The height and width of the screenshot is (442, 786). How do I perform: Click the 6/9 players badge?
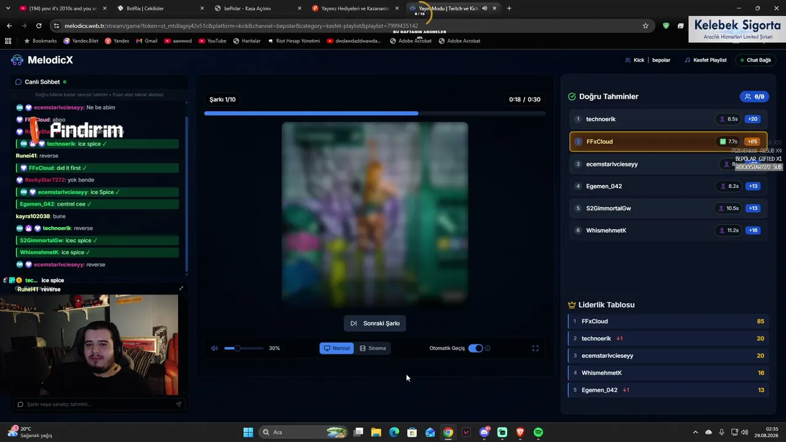coord(755,96)
